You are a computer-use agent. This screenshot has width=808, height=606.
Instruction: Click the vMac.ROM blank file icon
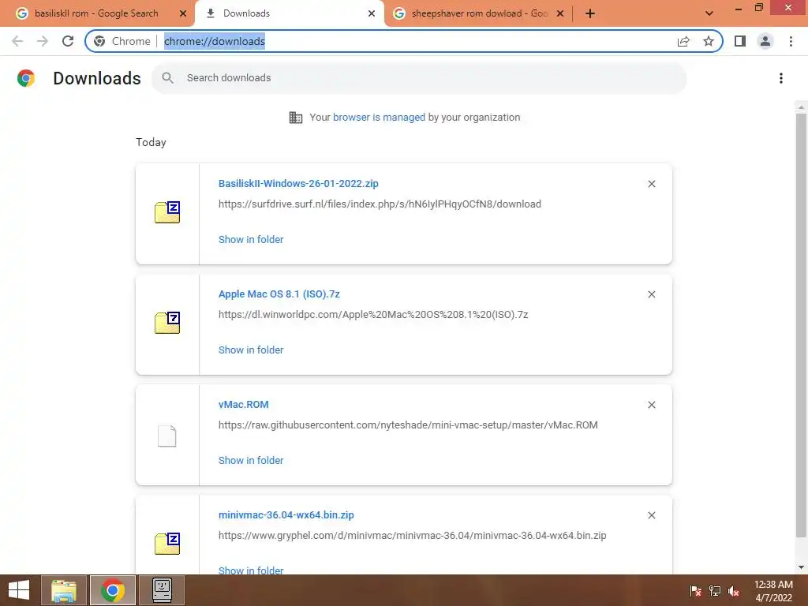167,436
